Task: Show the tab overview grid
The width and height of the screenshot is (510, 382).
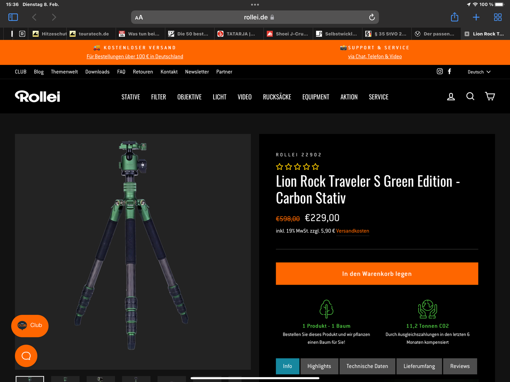Action: click(498, 17)
